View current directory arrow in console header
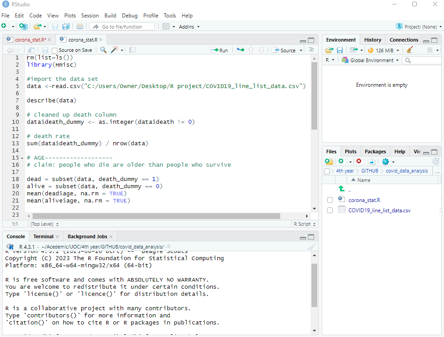This screenshot has width=444, height=337. (x=168, y=246)
